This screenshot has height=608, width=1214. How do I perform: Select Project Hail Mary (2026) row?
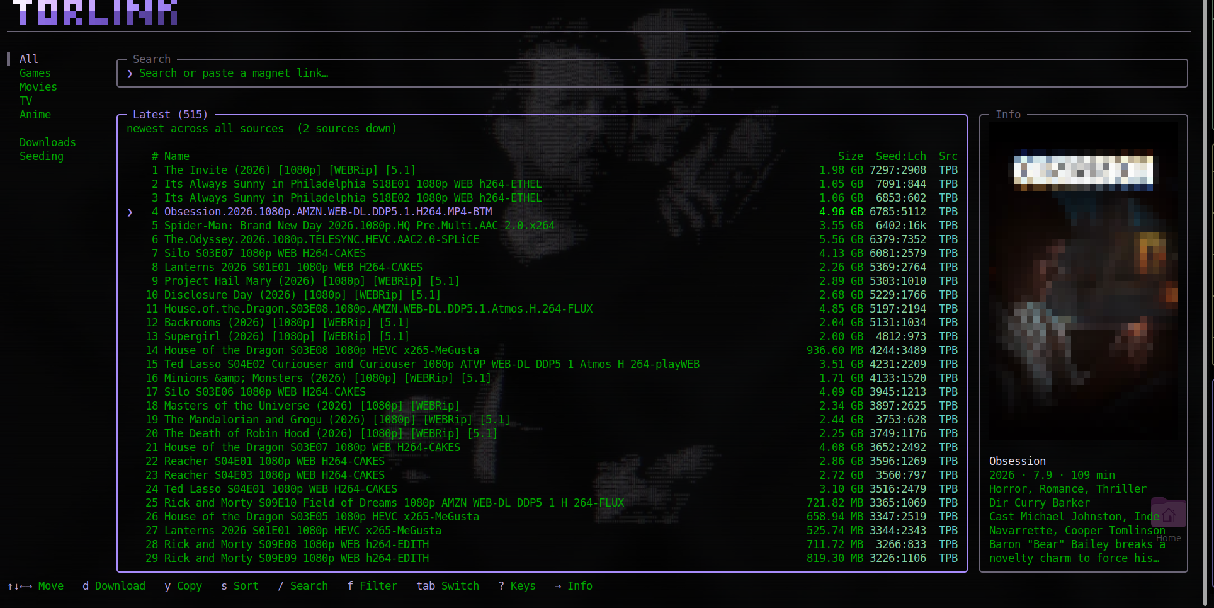[x=542, y=281]
